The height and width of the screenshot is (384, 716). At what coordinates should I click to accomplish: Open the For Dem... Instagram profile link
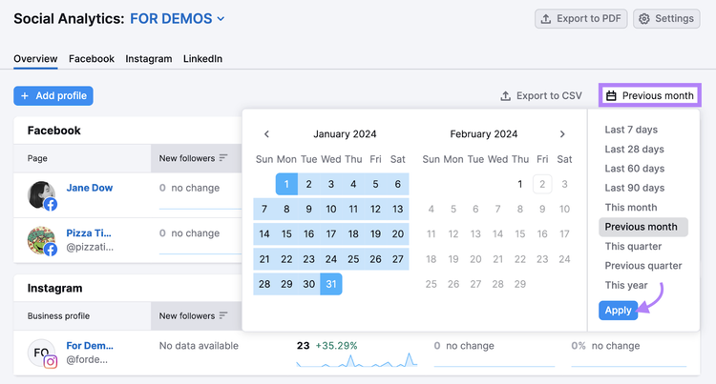(x=90, y=346)
